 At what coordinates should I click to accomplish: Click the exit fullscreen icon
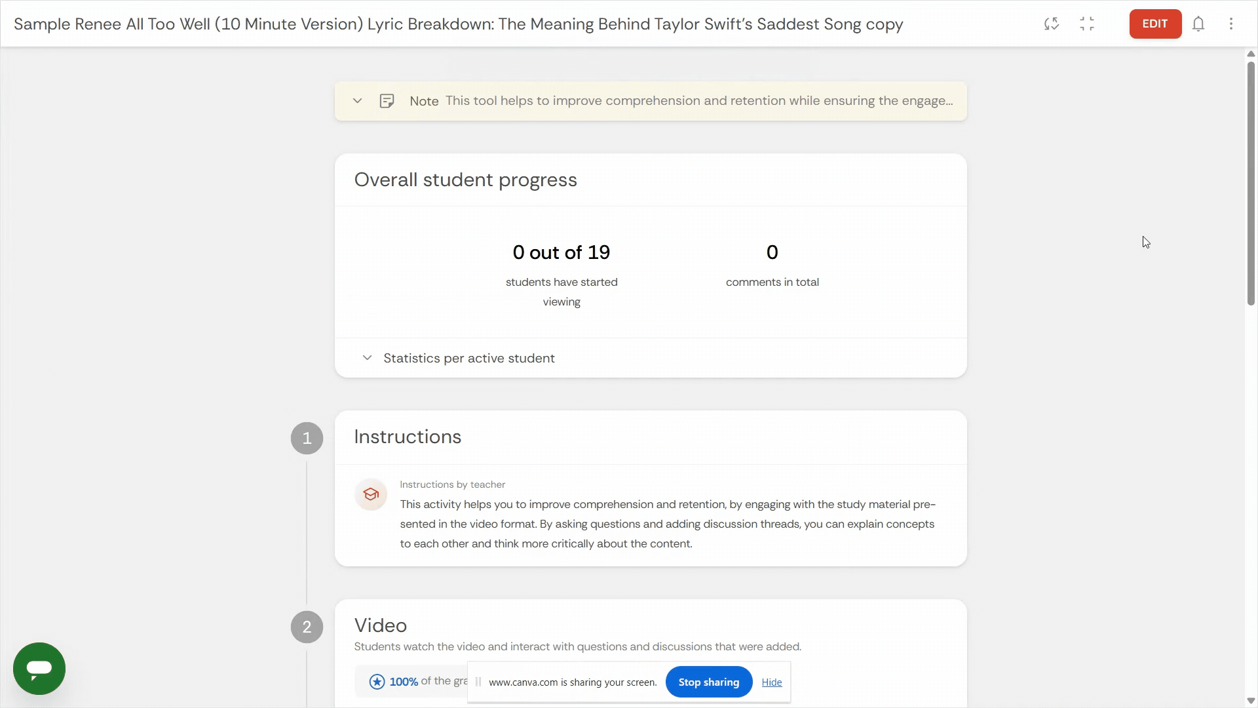[x=1087, y=24]
